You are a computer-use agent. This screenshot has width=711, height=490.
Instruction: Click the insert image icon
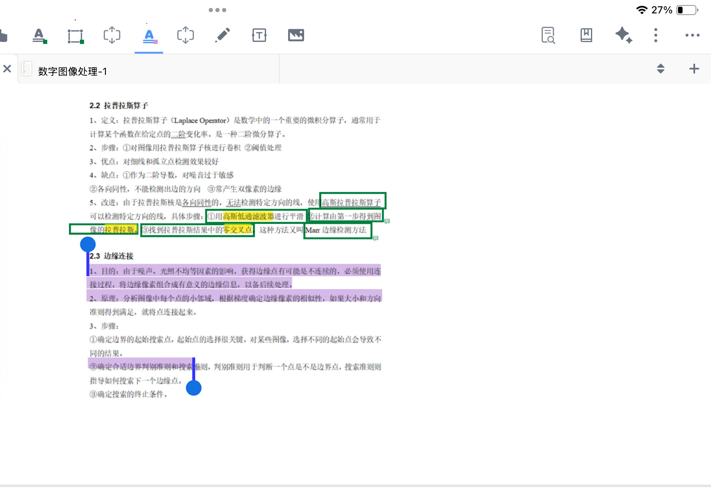pyautogui.click(x=296, y=35)
